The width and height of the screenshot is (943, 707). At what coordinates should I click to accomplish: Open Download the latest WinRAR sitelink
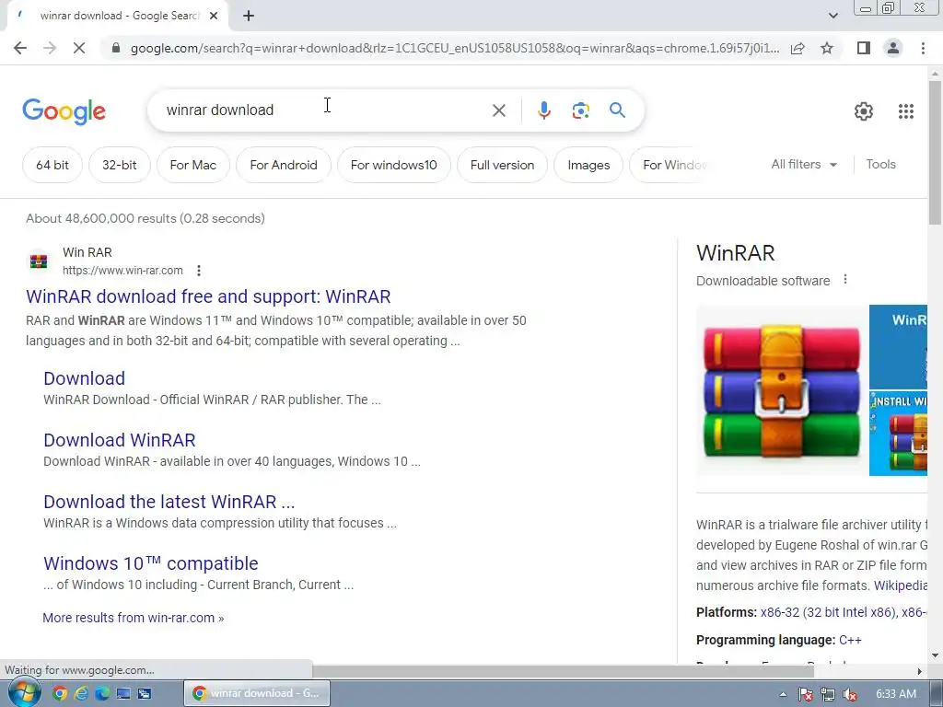point(169,502)
